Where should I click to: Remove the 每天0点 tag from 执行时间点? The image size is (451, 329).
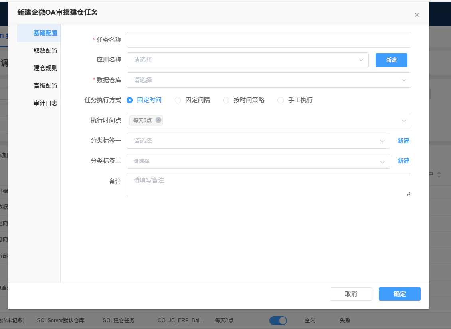coord(158,120)
